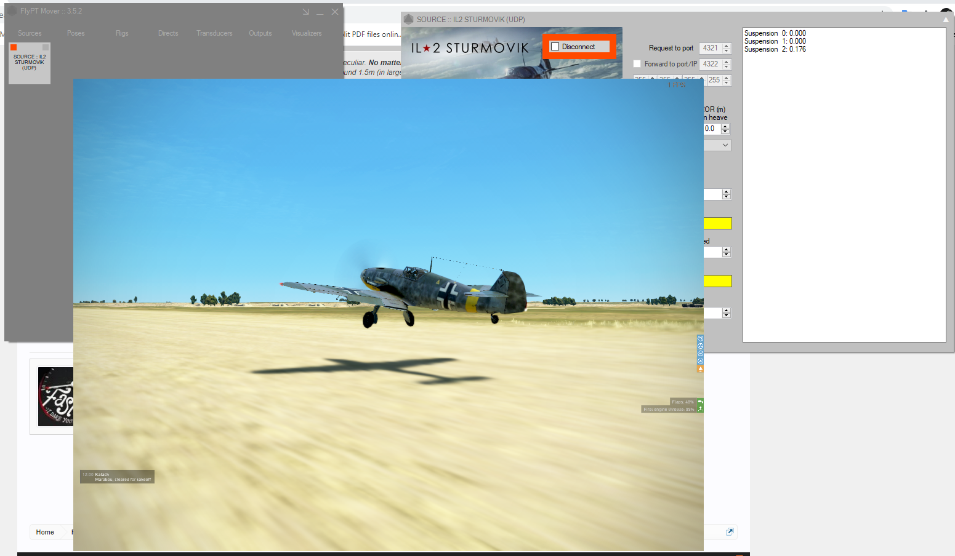The image size is (955, 556).
Task: Click the orange status square on IL2 source tile
Action: (14, 47)
